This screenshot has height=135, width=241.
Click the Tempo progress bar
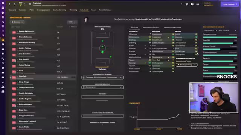(x=220, y=67)
